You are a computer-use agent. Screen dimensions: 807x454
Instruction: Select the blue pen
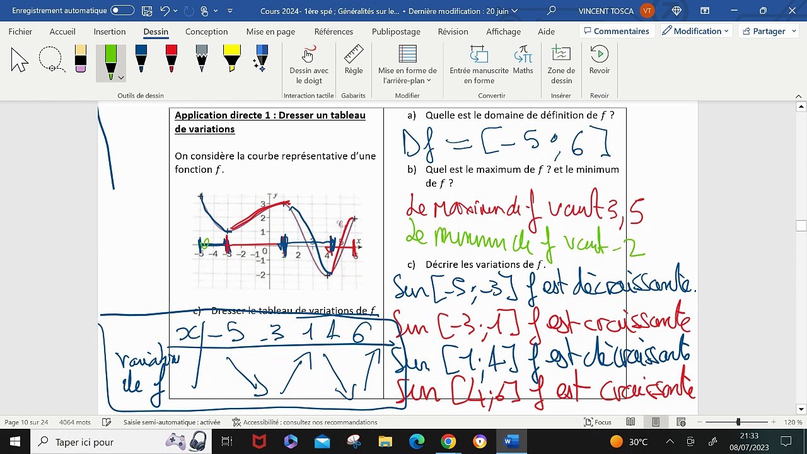[141, 59]
